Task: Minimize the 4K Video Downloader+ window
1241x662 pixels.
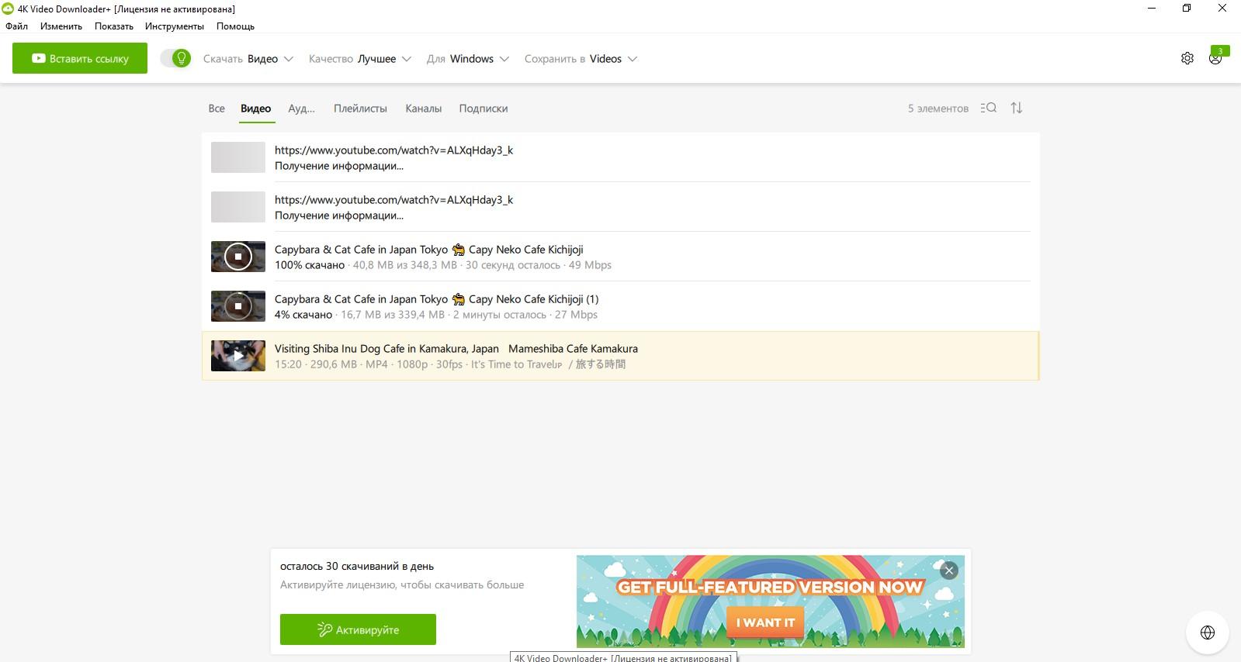Action: [1151, 9]
